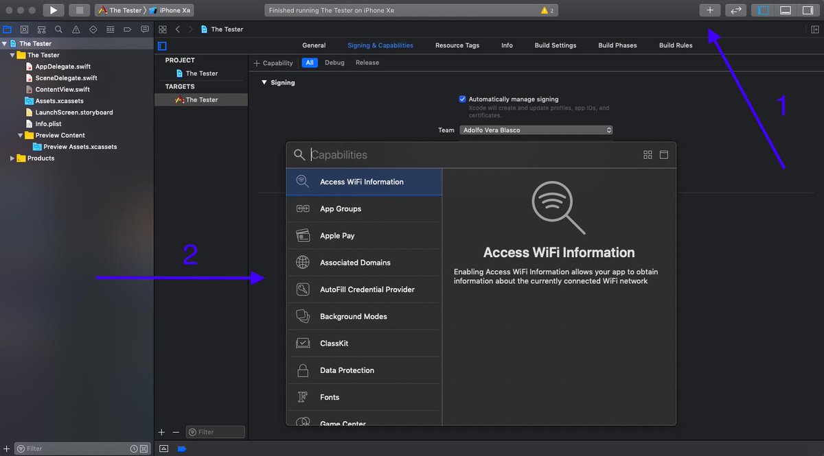Expand the Products folder
824x456 pixels.
tap(12, 158)
